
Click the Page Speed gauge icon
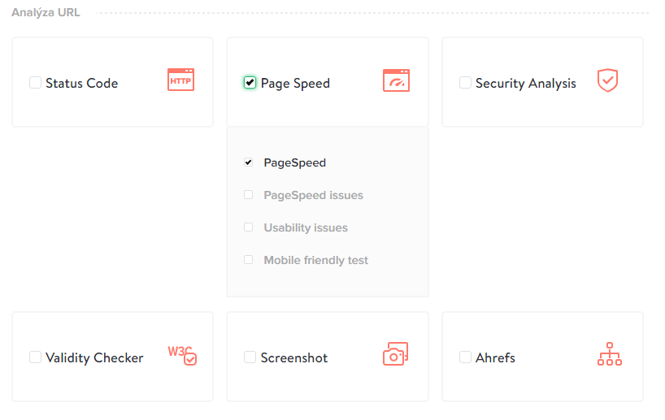396,80
